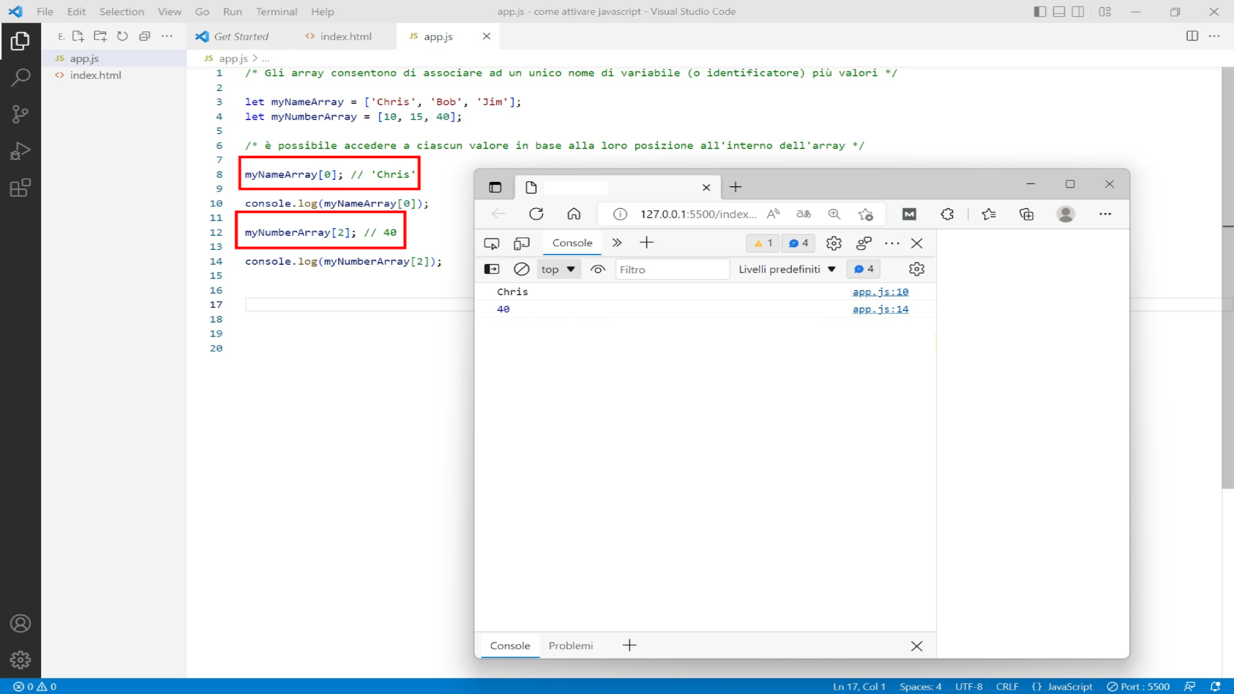Open browser Collections panel

click(1026, 214)
